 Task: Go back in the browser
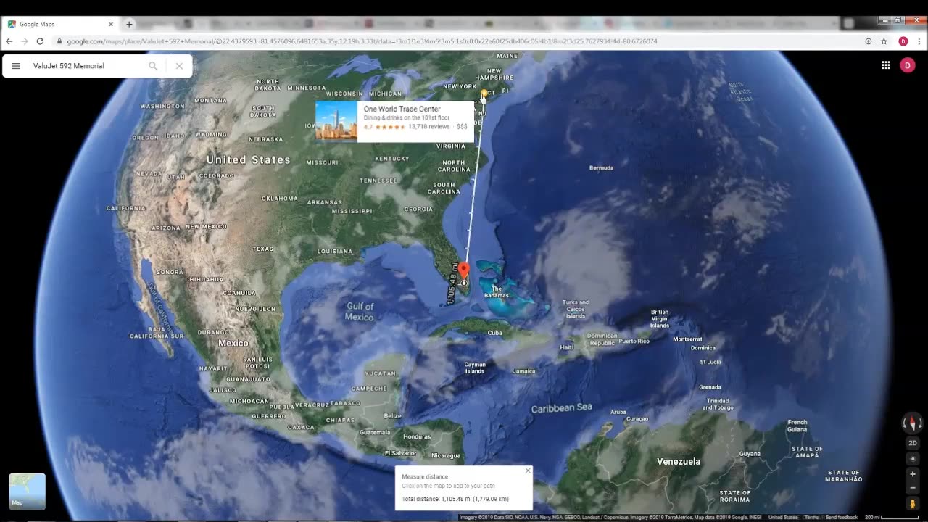coord(9,41)
